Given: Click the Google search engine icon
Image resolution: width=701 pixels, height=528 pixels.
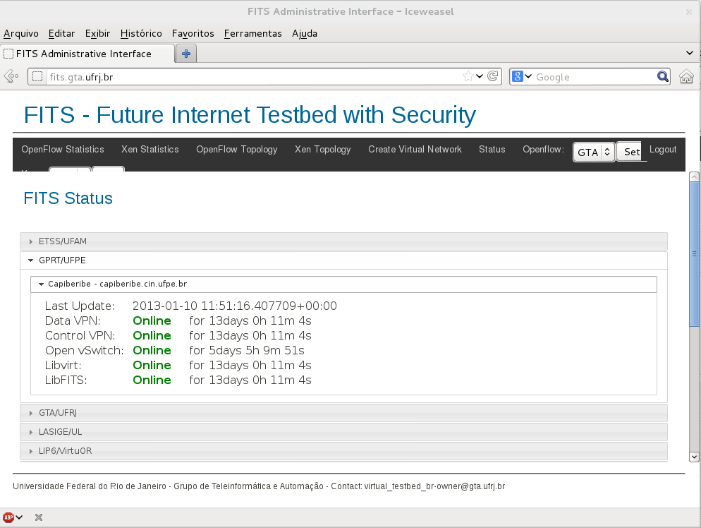Looking at the screenshot, I should coord(518,77).
